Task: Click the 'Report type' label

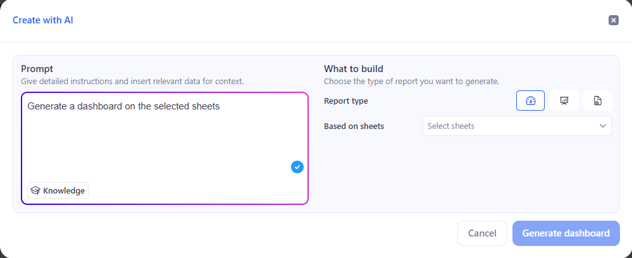Action: [x=345, y=101]
